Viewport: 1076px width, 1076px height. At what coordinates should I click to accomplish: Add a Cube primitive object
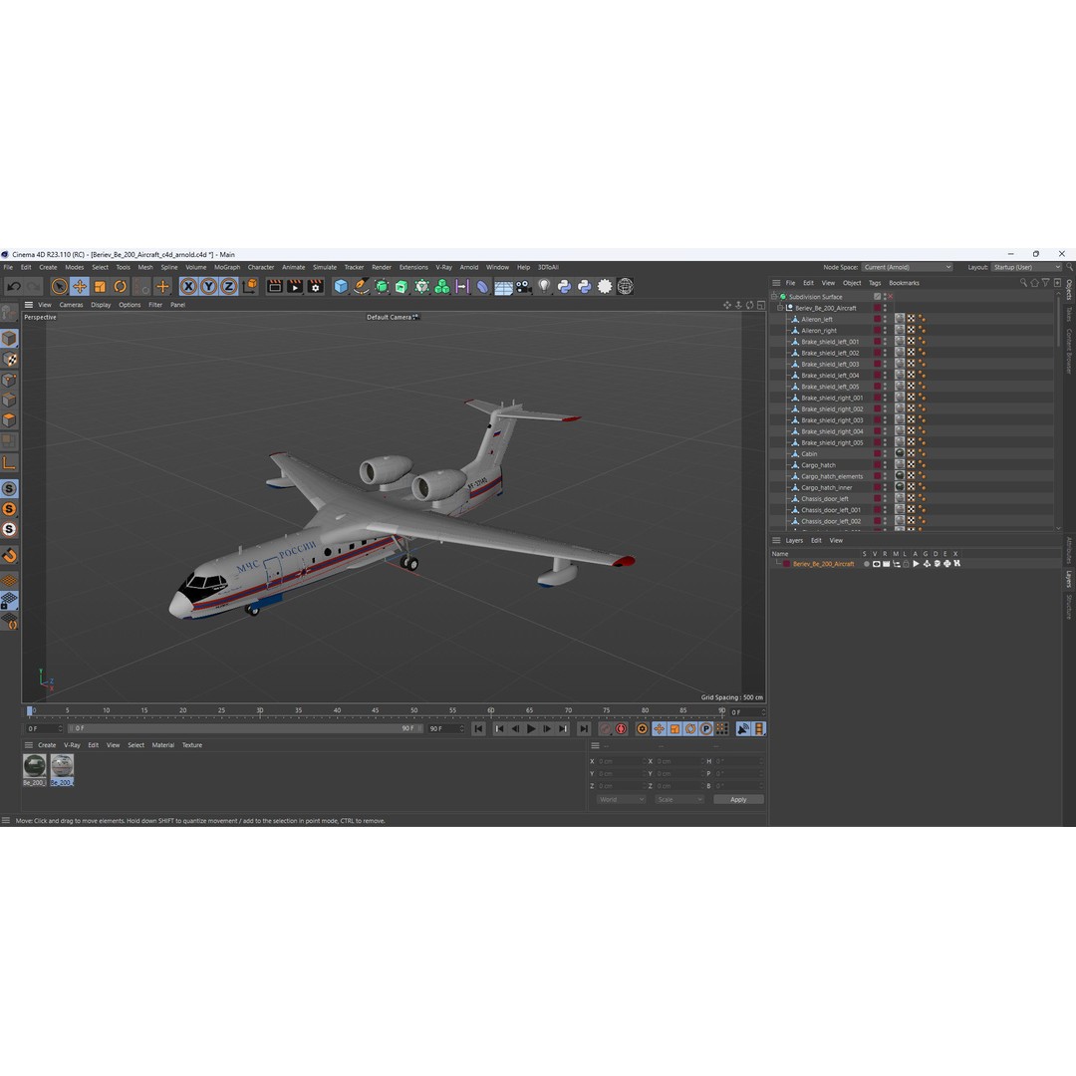click(341, 286)
